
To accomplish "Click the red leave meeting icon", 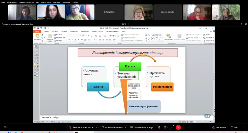I will 178,127.
